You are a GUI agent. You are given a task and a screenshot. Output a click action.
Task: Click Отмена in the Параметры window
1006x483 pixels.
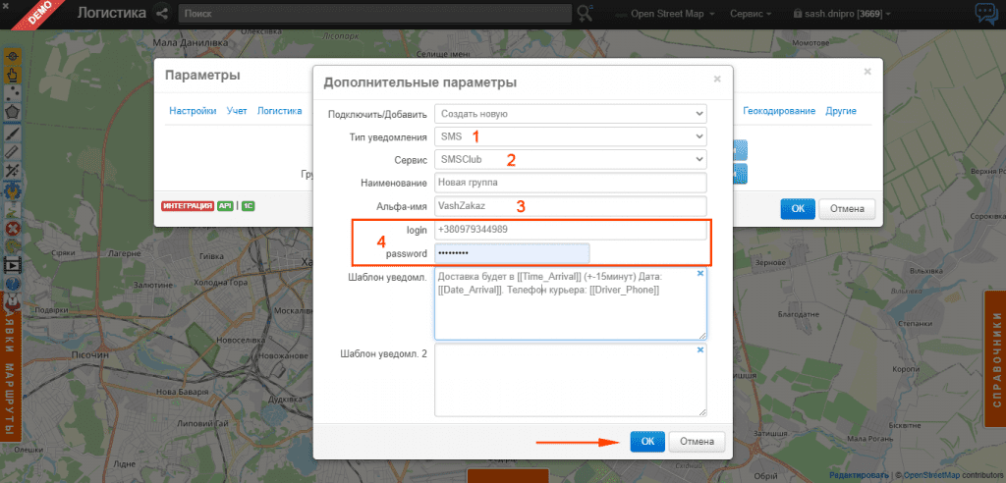[847, 208]
